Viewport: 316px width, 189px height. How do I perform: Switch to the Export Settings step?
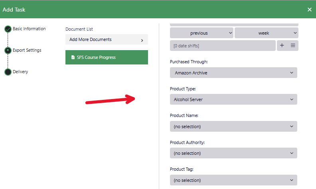pyautogui.click(x=27, y=51)
